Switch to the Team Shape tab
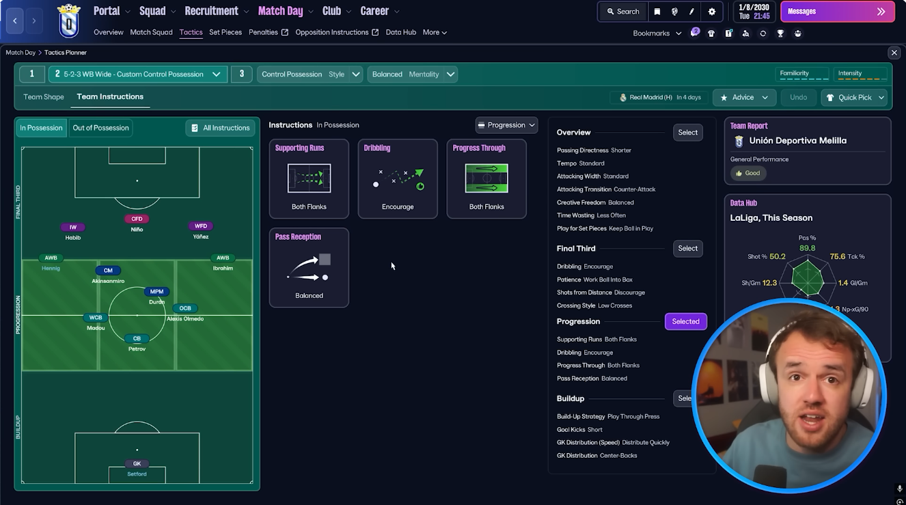906x505 pixels. click(44, 97)
